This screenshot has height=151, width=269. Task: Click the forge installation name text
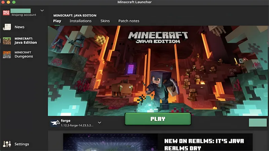click(66, 120)
